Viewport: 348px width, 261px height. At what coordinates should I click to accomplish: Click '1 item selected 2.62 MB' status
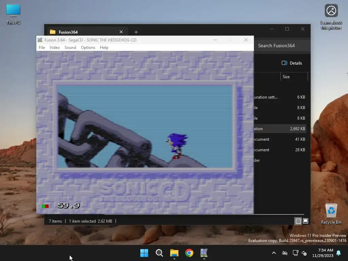pos(90,221)
